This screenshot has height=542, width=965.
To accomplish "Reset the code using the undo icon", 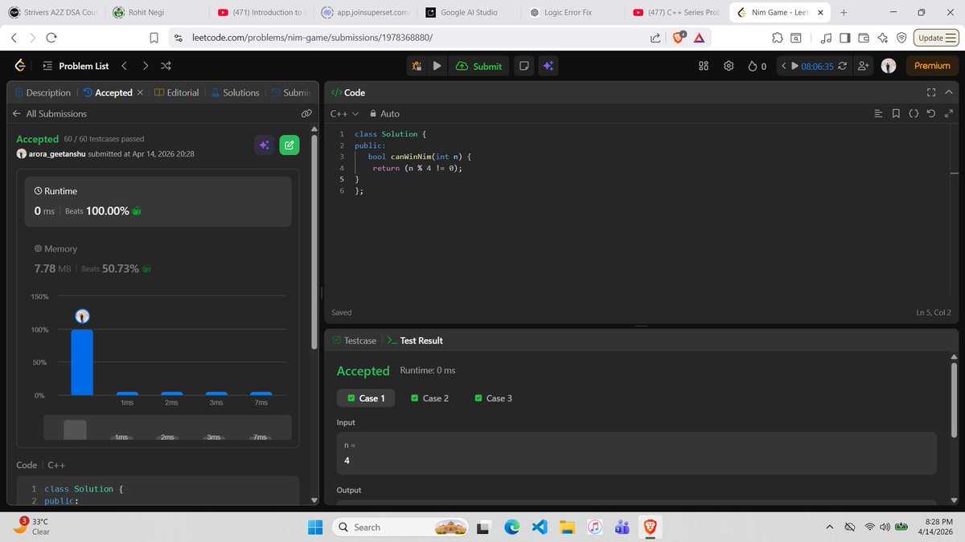I will (931, 113).
